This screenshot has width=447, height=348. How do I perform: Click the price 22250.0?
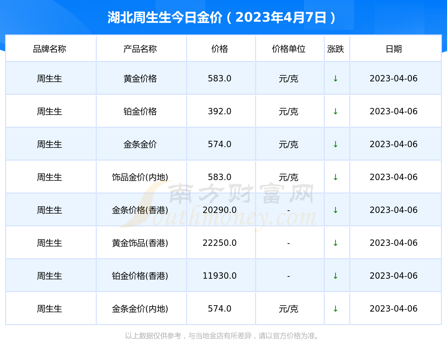tap(220, 243)
